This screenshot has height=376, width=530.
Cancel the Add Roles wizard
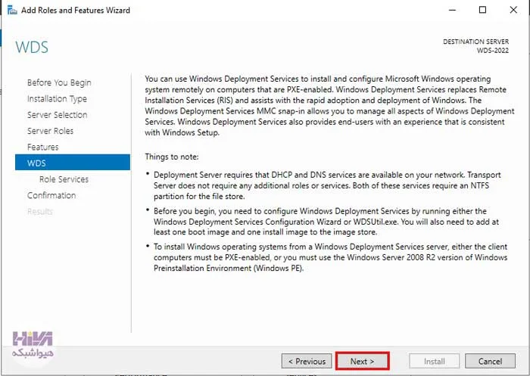pos(490,361)
